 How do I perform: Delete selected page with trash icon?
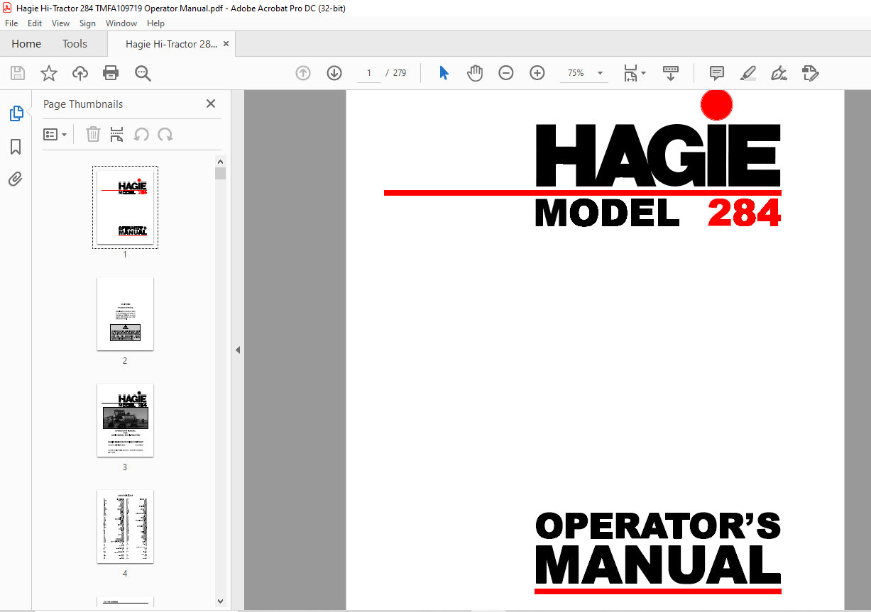[x=93, y=134]
